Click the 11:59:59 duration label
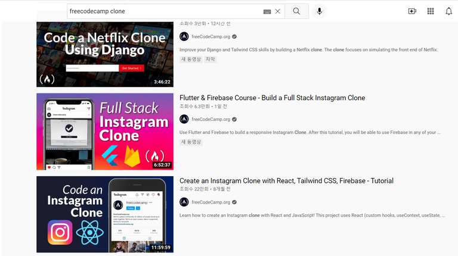This screenshot has height=256, width=458. coord(160,248)
